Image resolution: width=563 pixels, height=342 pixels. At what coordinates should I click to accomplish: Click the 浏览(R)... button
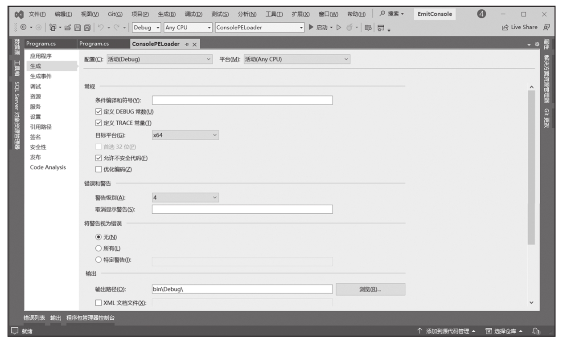pos(370,289)
